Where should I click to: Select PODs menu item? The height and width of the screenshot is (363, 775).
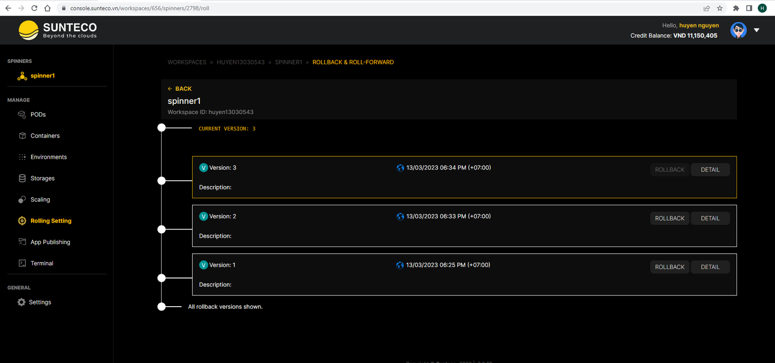pyautogui.click(x=38, y=115)
